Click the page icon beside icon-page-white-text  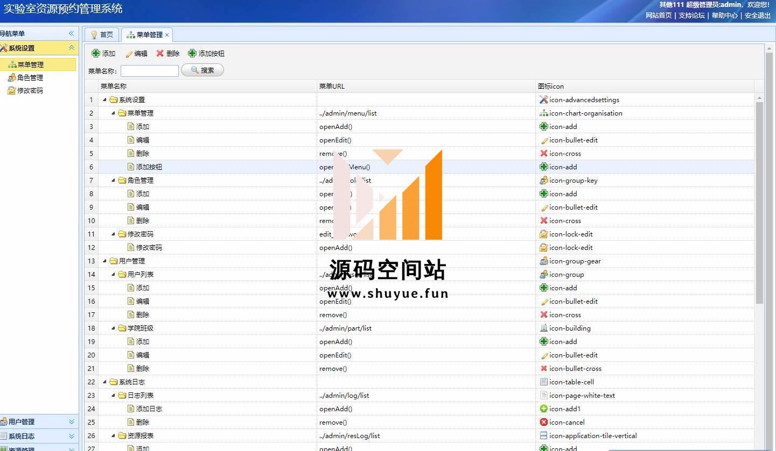[543, 395]
